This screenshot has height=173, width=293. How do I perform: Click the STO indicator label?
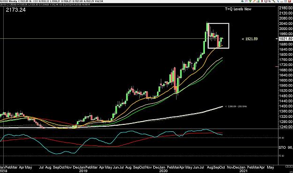tap(282, 147)
